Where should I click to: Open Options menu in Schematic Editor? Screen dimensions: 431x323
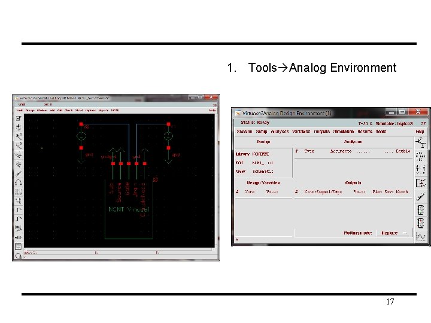tap(90, 111)
